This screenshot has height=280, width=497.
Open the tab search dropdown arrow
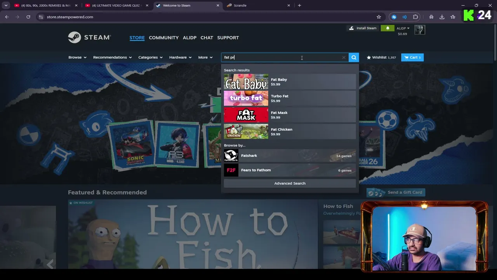click(6, 5)
